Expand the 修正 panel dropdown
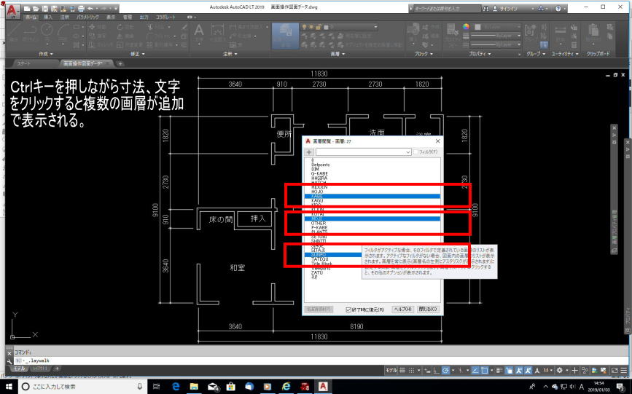This screenshot has width=632, height=394. click(x=137, y=54)
